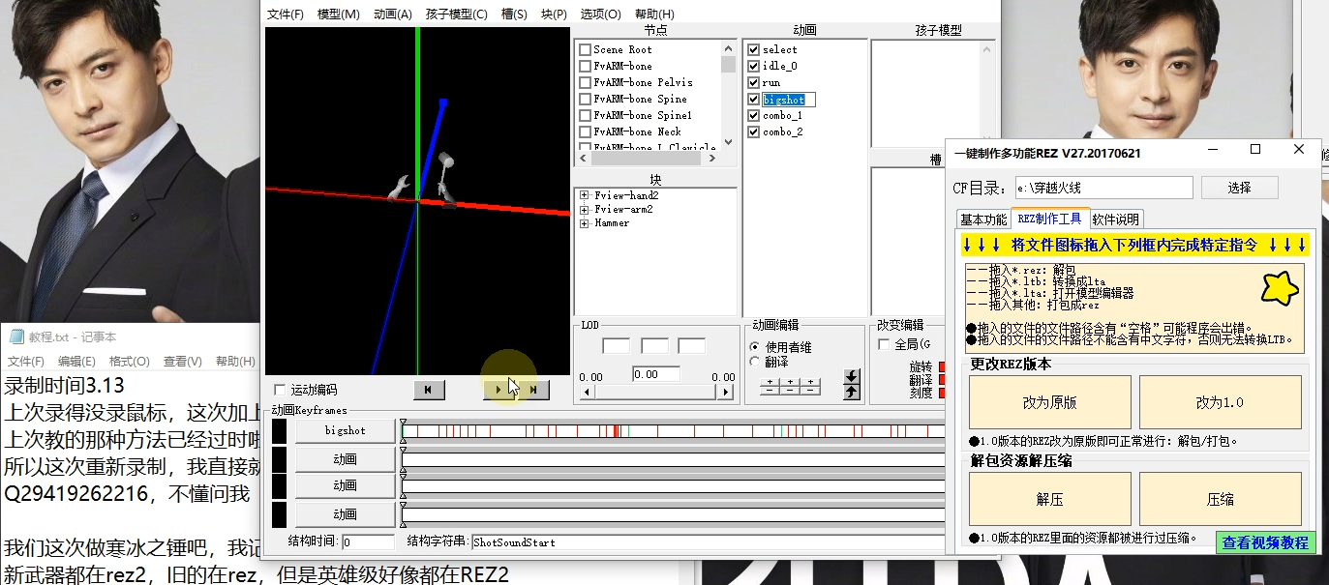Expand the Fview-hand2 tree node
Viewport: 1329px width, 585px height.
[x=584, y=195]
